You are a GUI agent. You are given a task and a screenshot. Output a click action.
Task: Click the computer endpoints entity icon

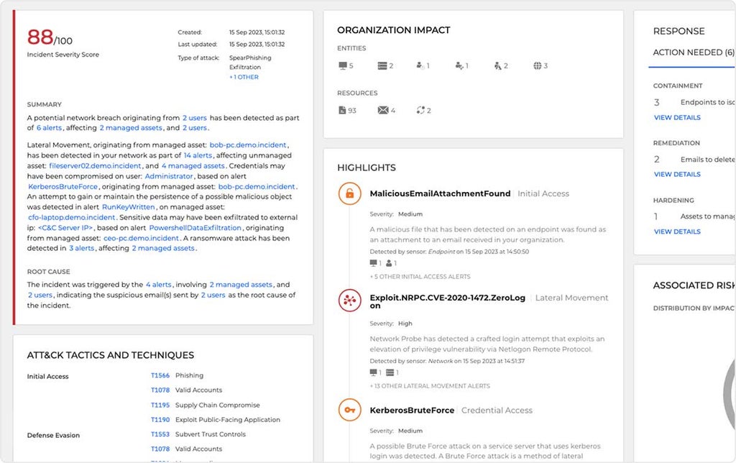click(x=343, y=65)
